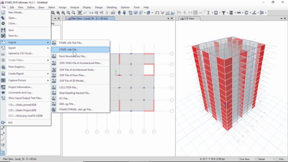The height and width of the screenshot is (162, 288).
Task: Open the 3-D View window options dropdown arrow
Action: pyautogui.click(x=281, y=18)
